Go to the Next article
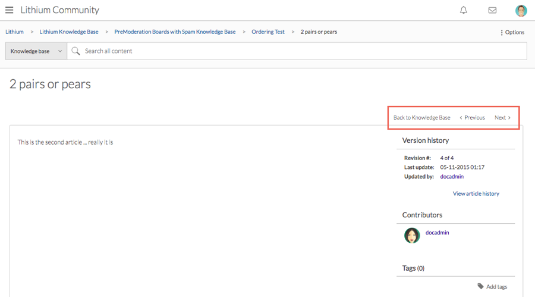Screen dimensions: 535x297 pos(502,118)
